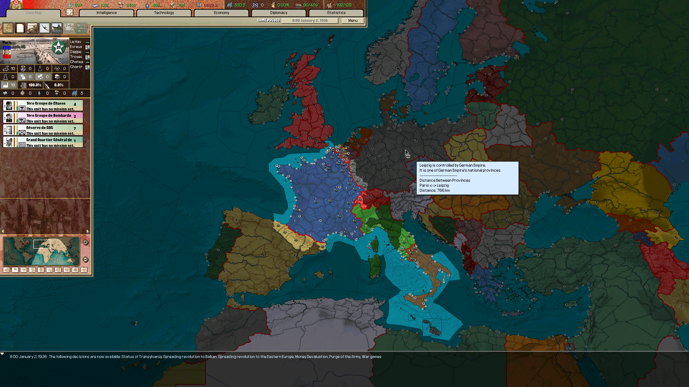
Task: Select the seventh map mode with regions icon
Action: pos(58,270)
